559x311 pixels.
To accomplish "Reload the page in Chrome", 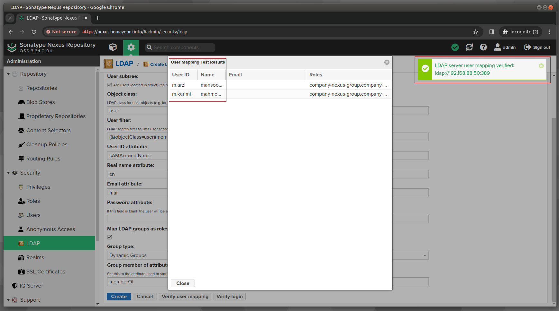I will (34, 32).
